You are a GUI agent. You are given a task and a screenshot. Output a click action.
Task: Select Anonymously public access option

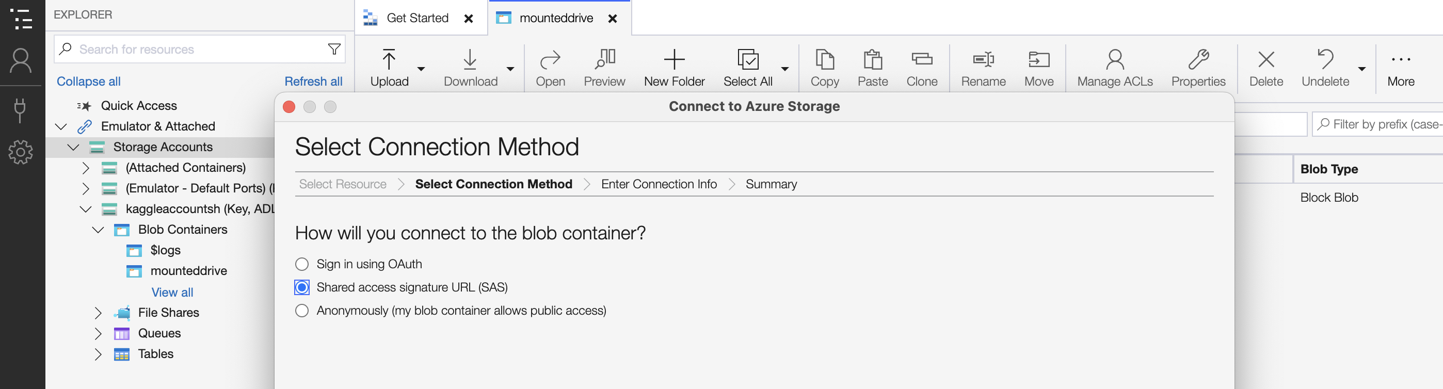tap(302, 310)
